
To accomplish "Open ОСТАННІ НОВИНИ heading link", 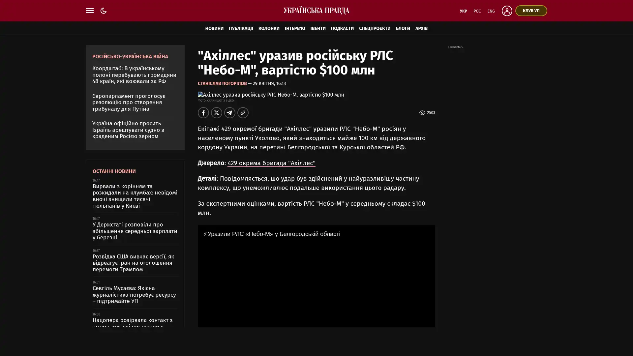I will click(114, 171).
